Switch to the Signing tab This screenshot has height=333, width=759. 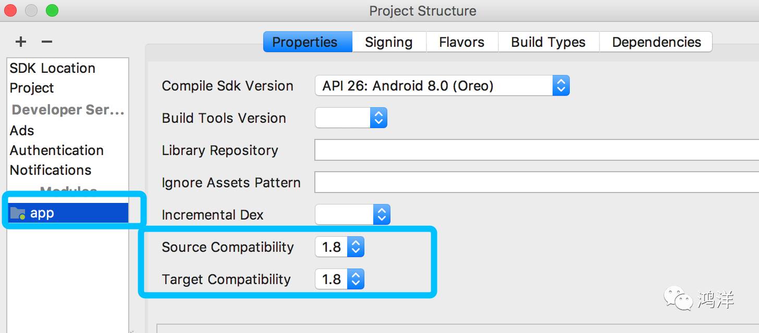coord(388,42)
